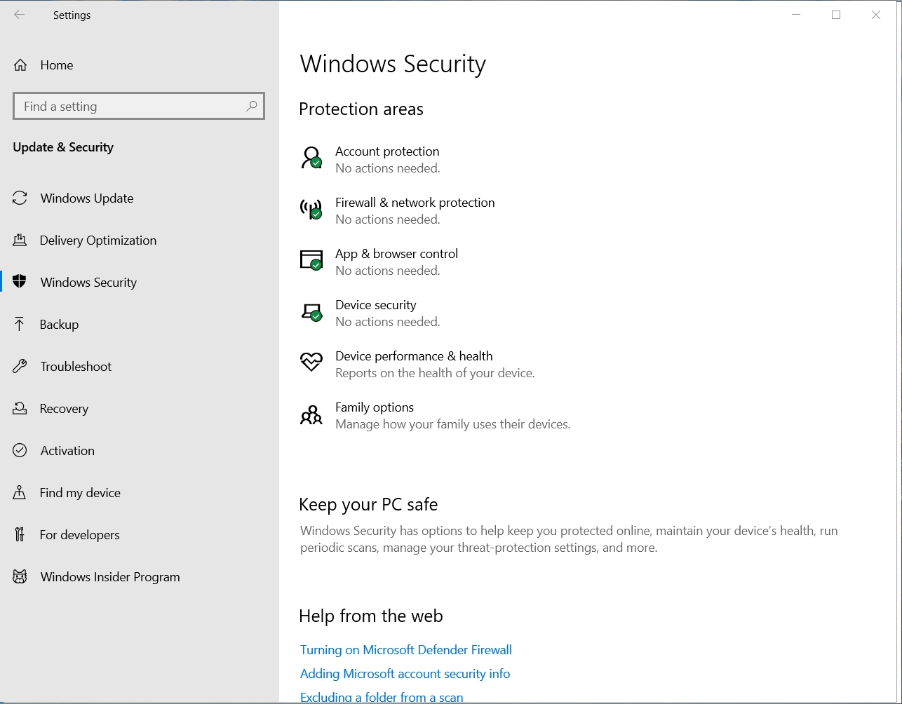
Task: Open Device security area
Action: [x=370, y=313]
